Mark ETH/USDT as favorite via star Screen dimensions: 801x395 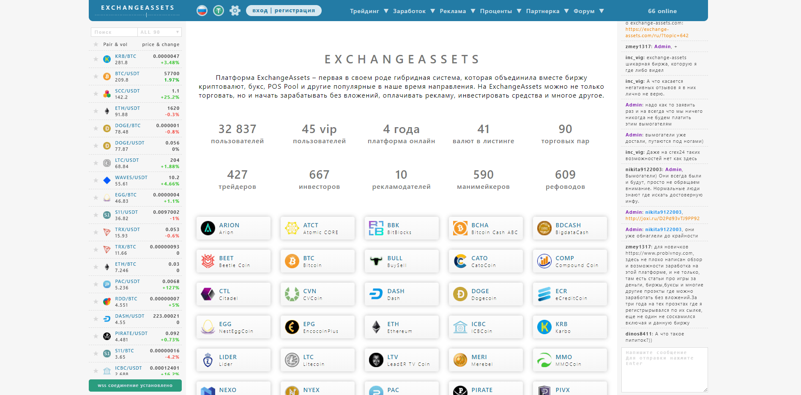tap(96, 111)
